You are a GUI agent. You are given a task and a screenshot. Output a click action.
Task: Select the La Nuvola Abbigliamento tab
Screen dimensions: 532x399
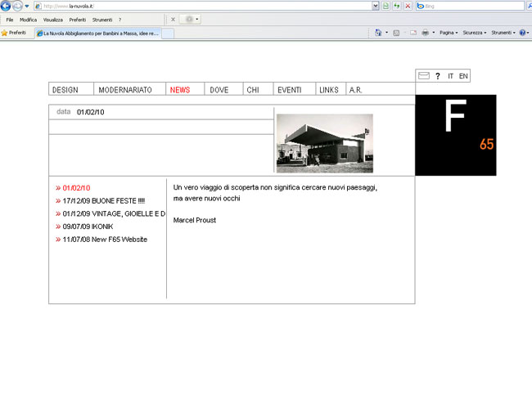(x=97, y=34)
